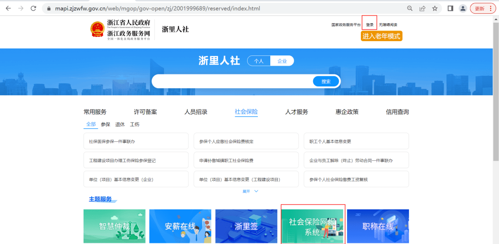Select the 社会保险 category tab

246,112
